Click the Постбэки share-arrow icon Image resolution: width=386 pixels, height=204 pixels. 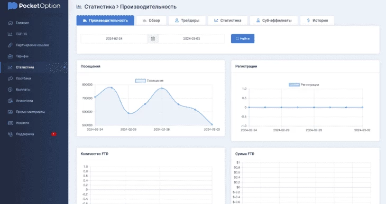pos(10,79)
